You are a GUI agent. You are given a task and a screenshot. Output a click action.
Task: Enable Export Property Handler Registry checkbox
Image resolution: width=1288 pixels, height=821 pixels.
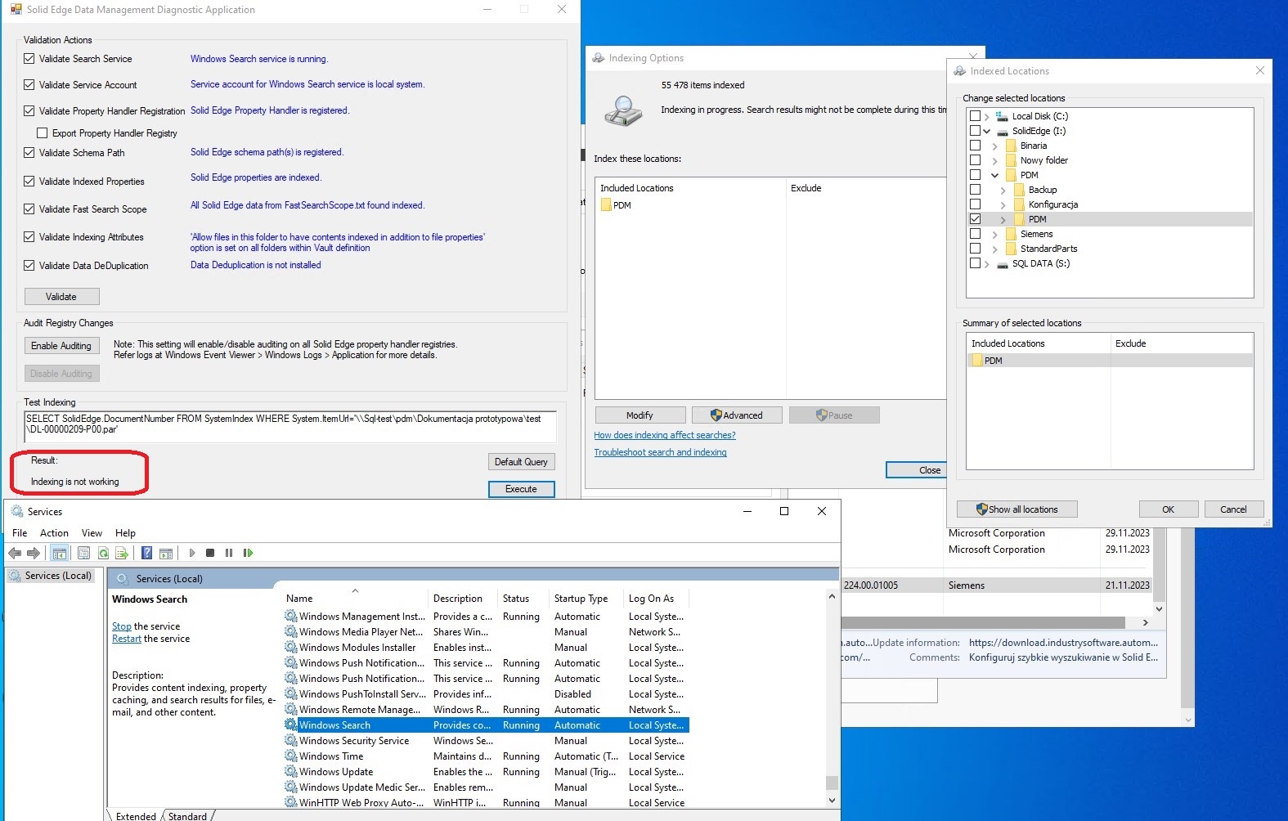43,133
